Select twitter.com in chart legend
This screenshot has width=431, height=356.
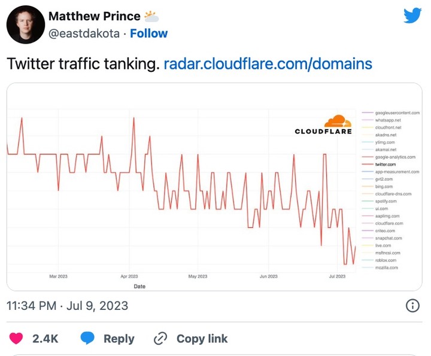point(386,165)
